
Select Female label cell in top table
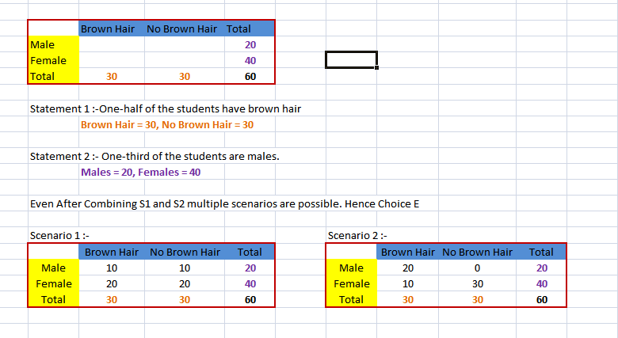coord(48,61)
